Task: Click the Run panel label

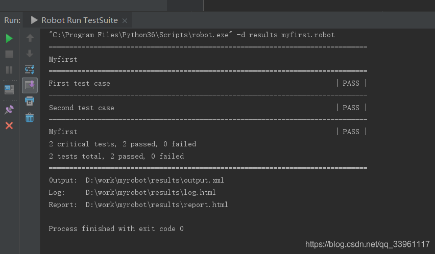Action: click(12, 20)
